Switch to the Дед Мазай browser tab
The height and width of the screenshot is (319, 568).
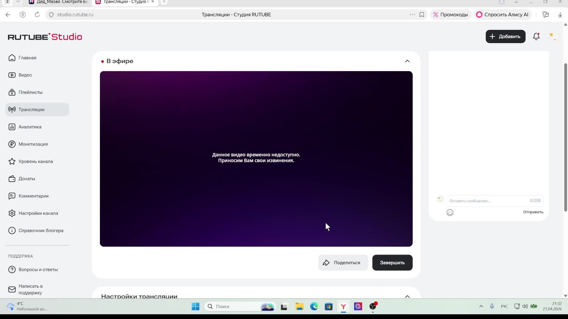tap(59, 2)
